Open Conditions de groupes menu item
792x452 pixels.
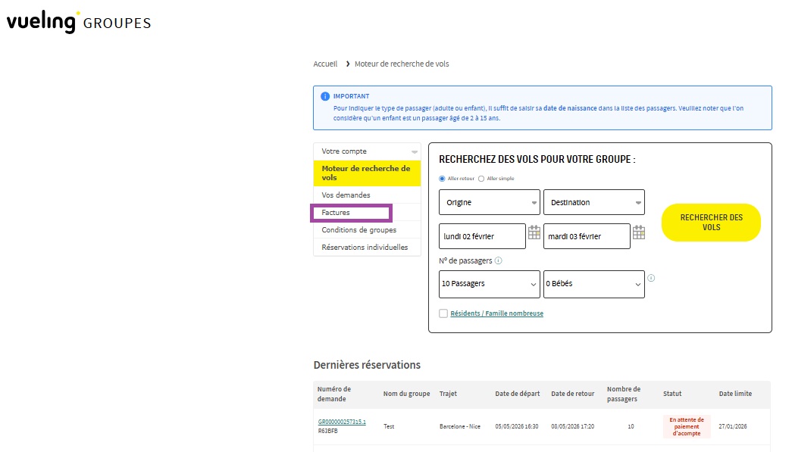point(358,230)
